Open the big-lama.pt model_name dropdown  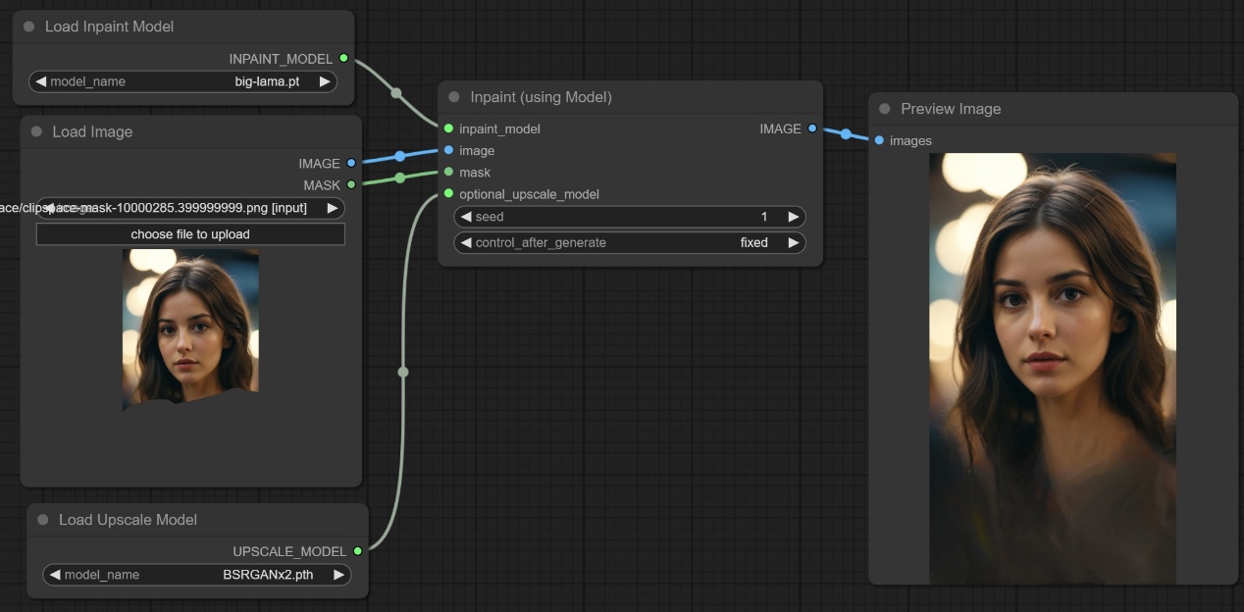pyautogui.click(x=182, y=81)
